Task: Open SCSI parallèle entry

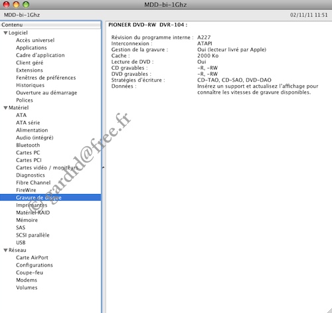Action: click(x=33, y=235)
